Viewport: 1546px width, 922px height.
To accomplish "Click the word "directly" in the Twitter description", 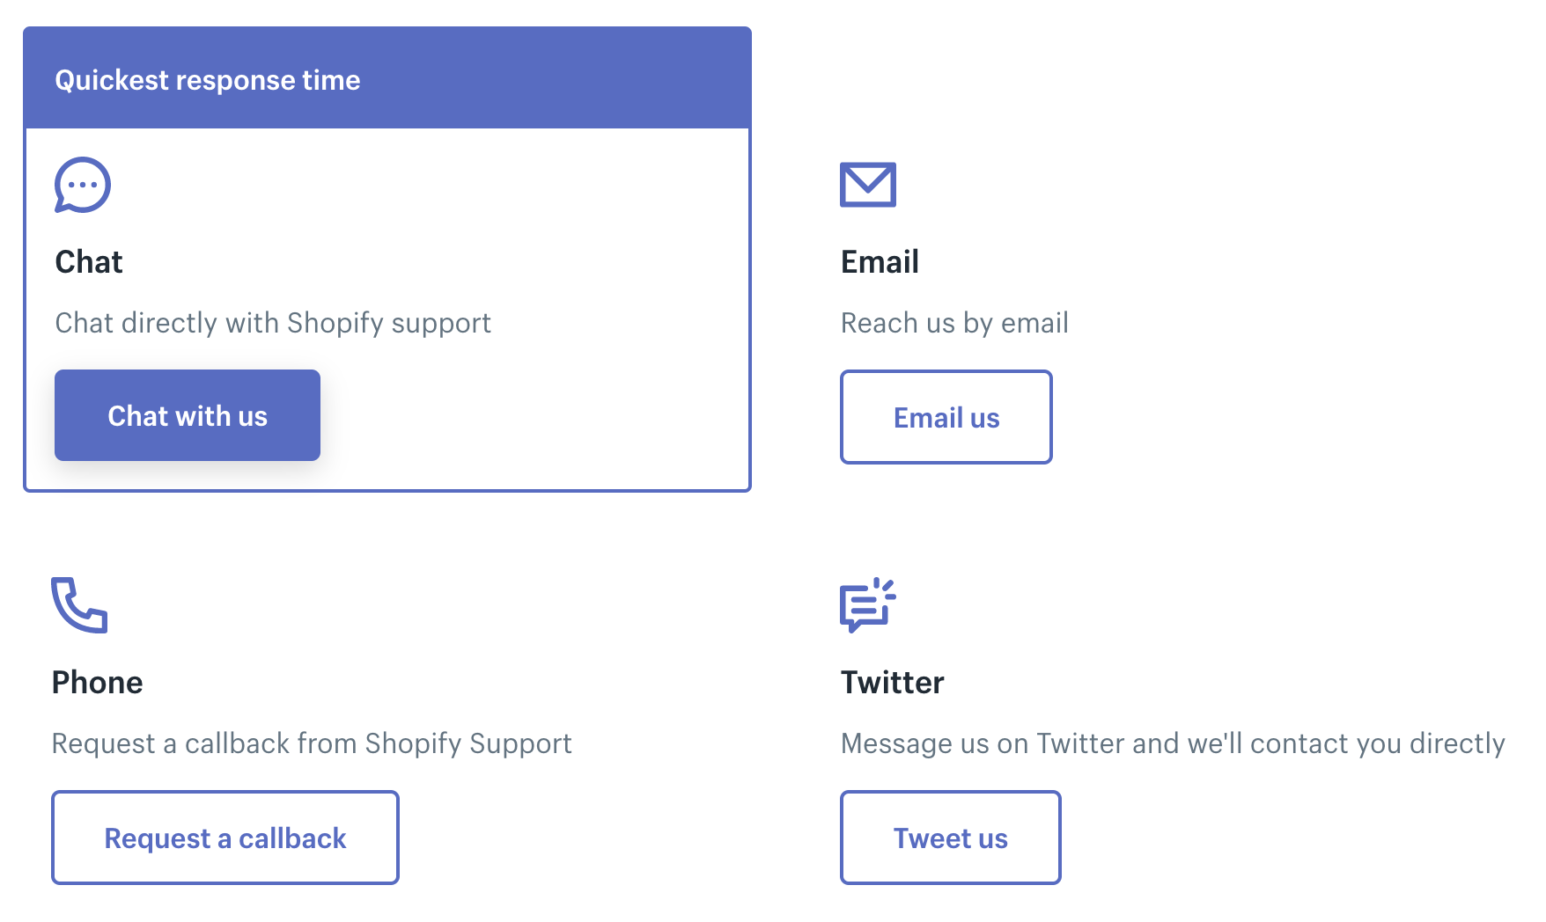I will pyautogui.click(x=1457, y=743).
